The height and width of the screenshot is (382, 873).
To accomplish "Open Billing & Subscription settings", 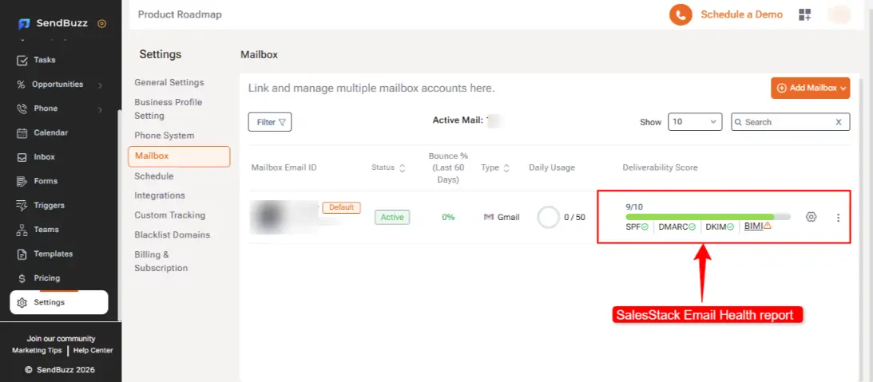I will click(161, 262).
